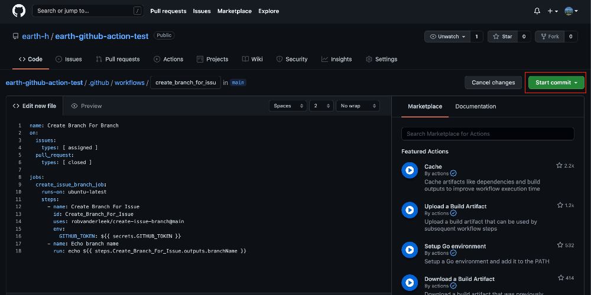Open earth-github-action-test repository title link
591x295 pixels.
[x=102, y=36]
